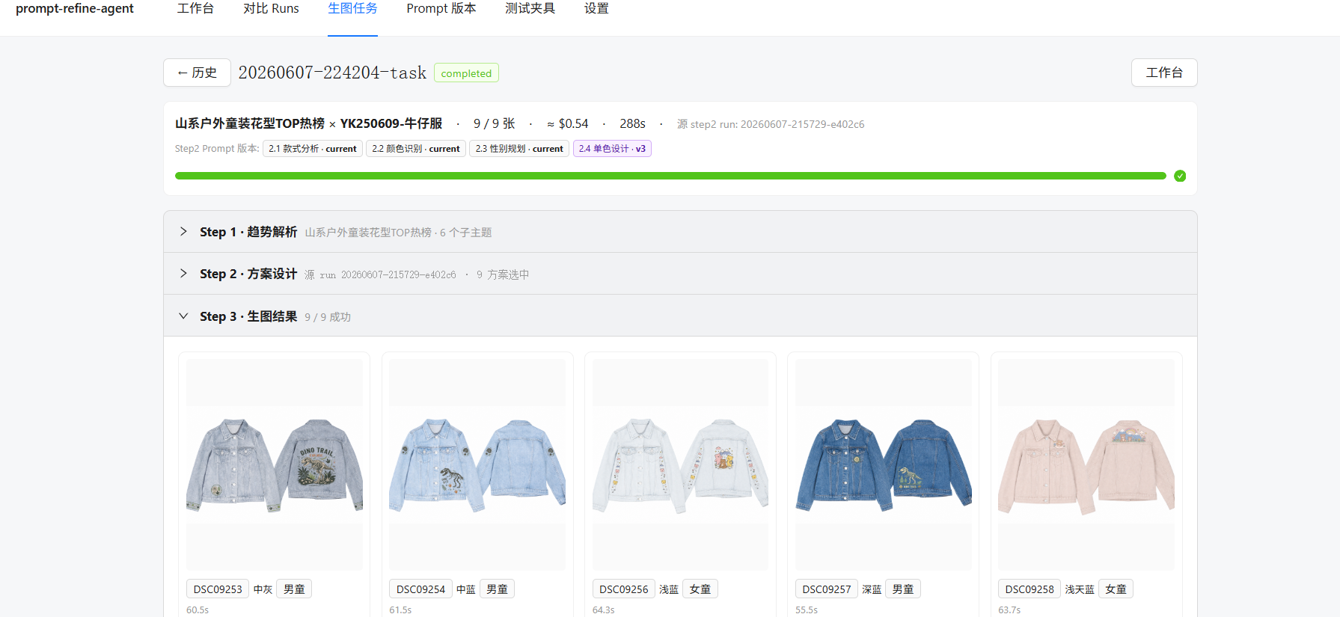Switch to the 对比 Runs tab

[x=271, y=9]
